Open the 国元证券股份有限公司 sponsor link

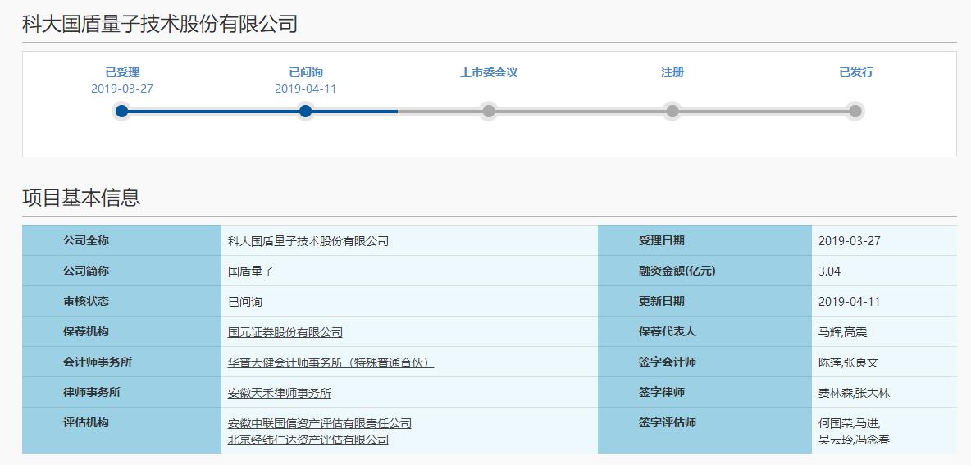285,332
